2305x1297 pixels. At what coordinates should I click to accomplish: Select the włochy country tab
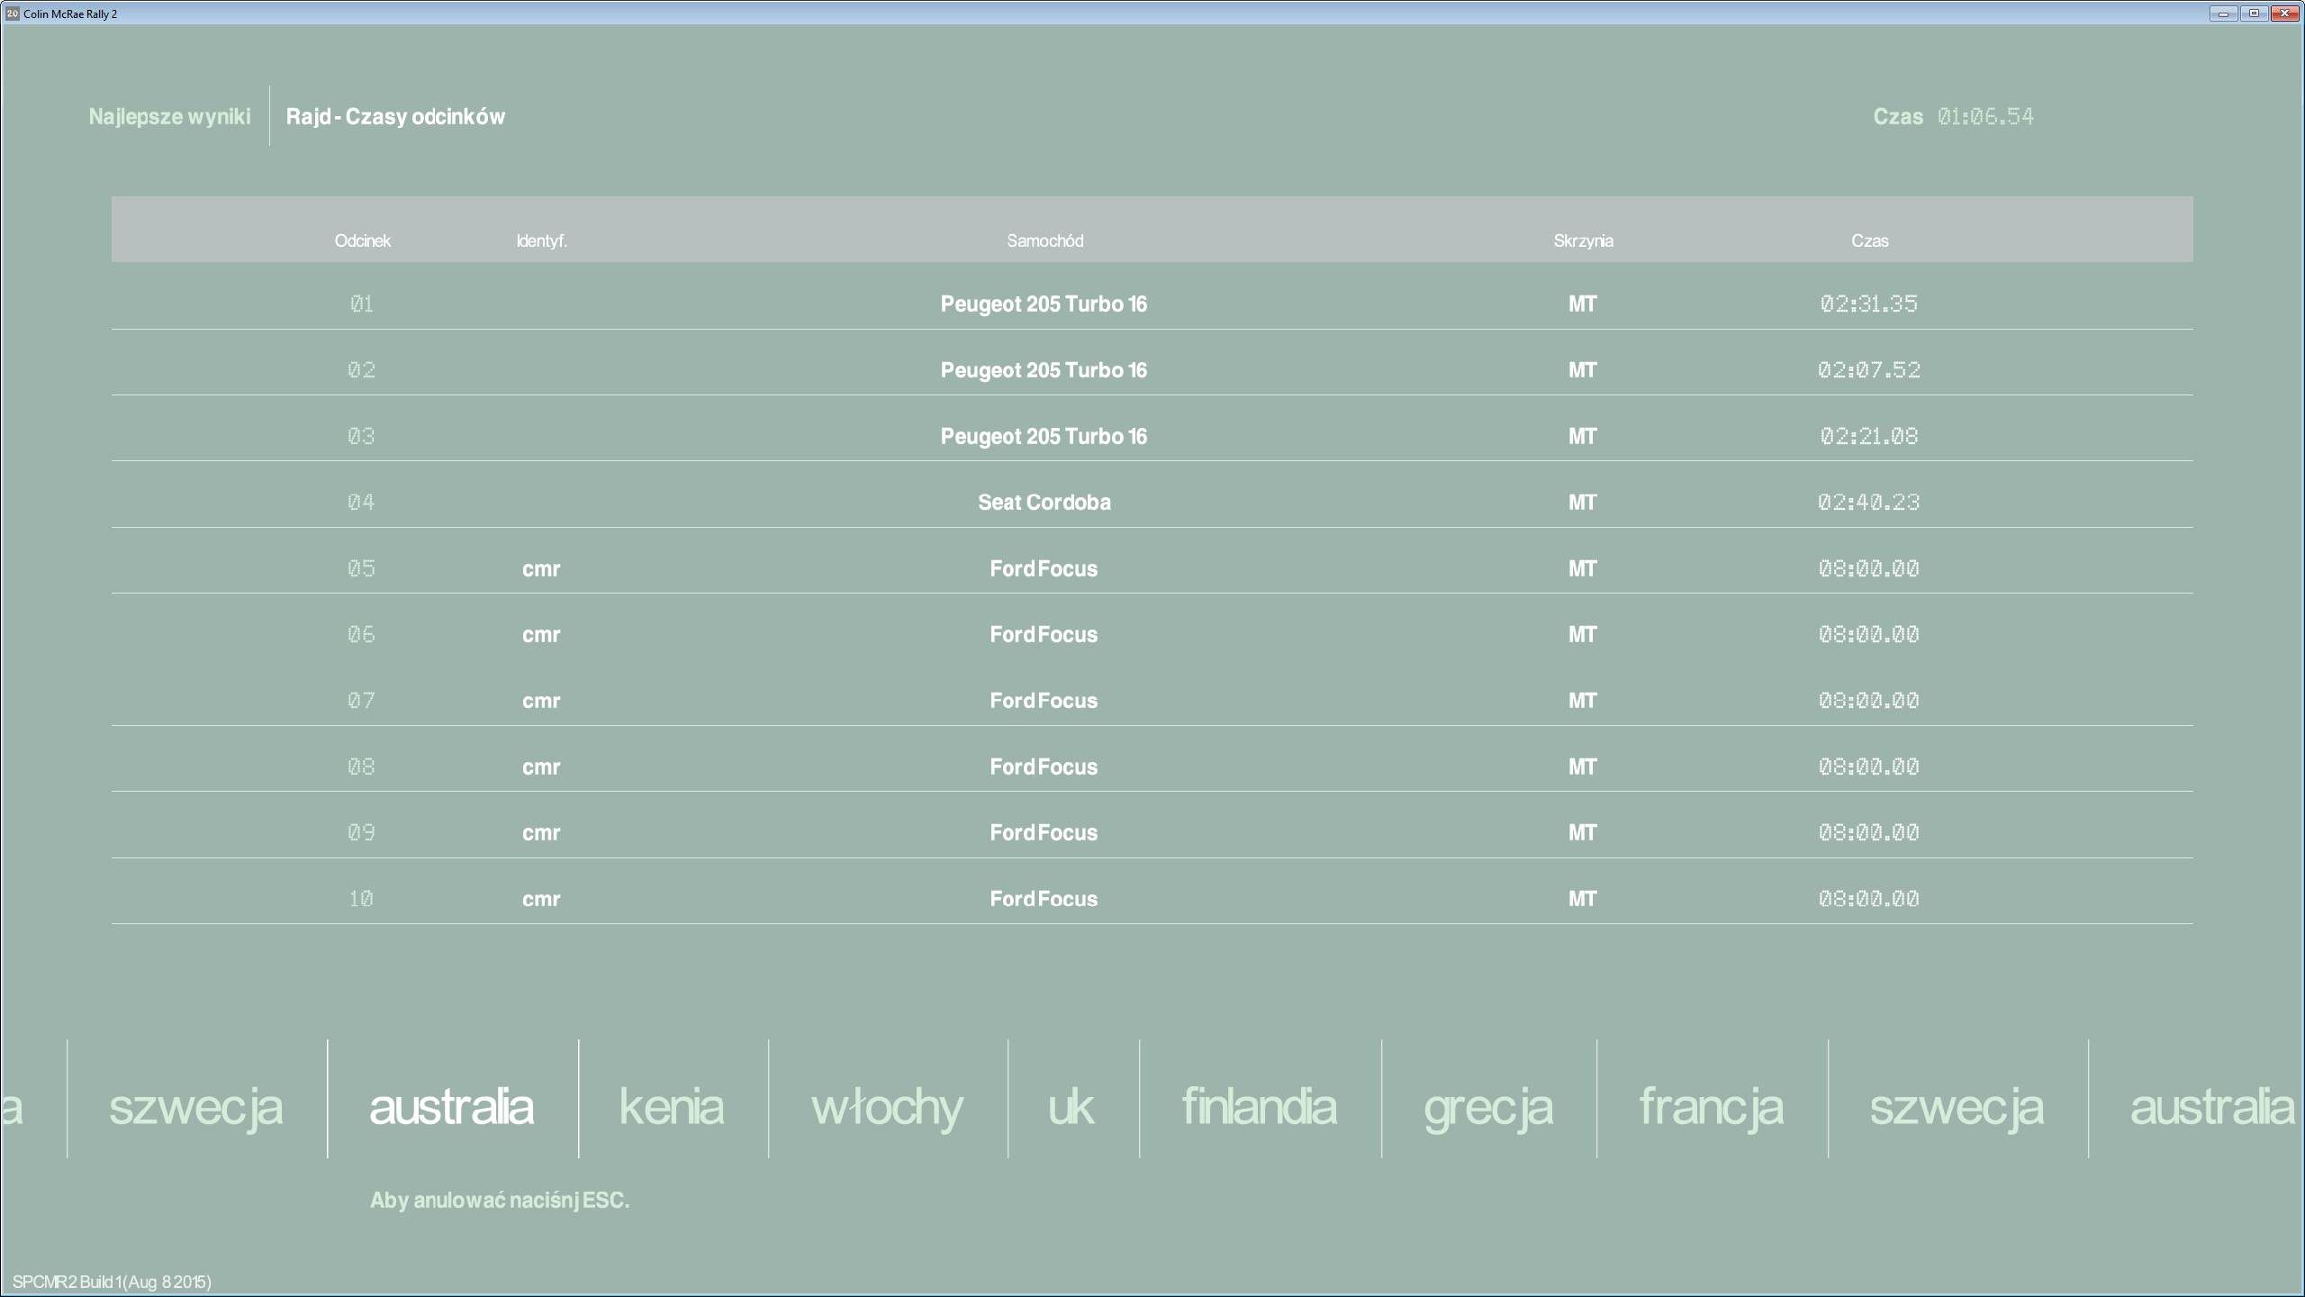point(887,1107)
